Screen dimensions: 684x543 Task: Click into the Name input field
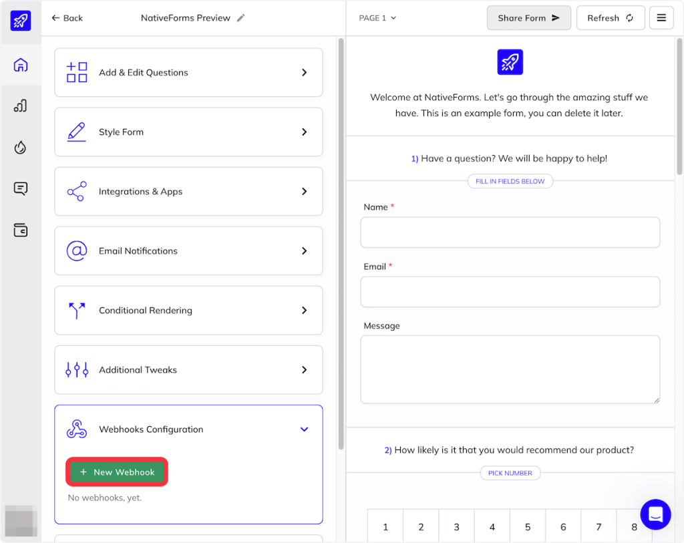click(510, 232)
